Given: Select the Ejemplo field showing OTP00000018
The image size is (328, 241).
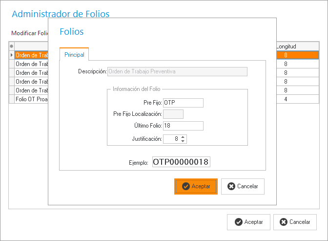Looking at the screenshot, I should [x=181, y=162].
